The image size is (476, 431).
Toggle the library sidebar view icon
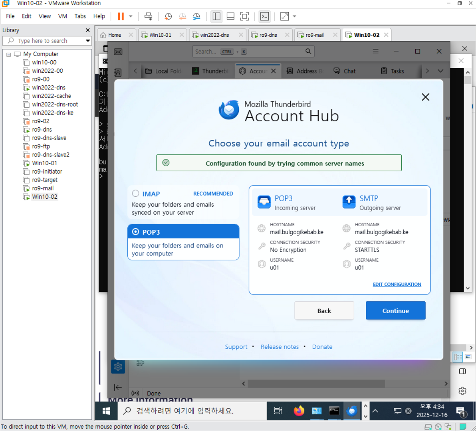(216, 16)
